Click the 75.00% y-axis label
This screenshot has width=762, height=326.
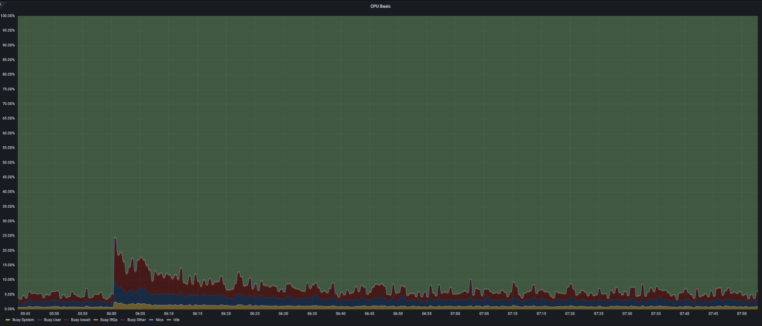pos(8,90)
